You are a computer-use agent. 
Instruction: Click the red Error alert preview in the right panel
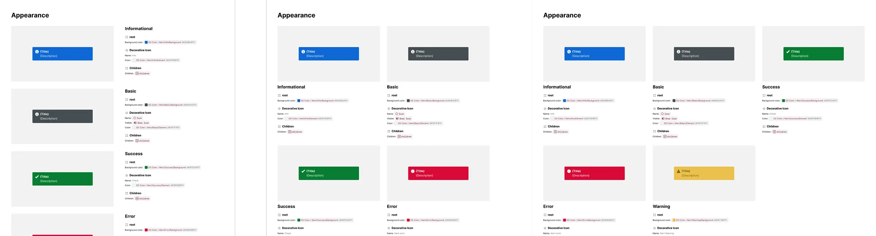click(595, 173)
